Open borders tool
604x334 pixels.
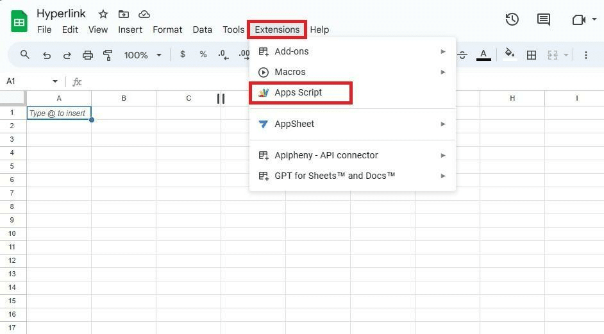(531, 55)
